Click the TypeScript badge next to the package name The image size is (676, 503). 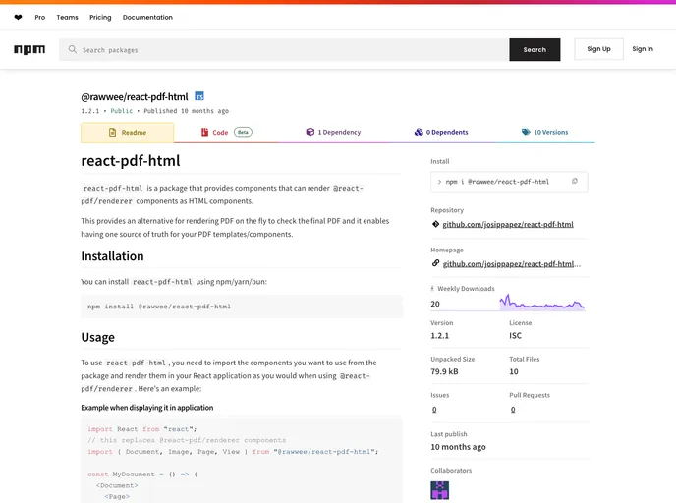[199, 96]
